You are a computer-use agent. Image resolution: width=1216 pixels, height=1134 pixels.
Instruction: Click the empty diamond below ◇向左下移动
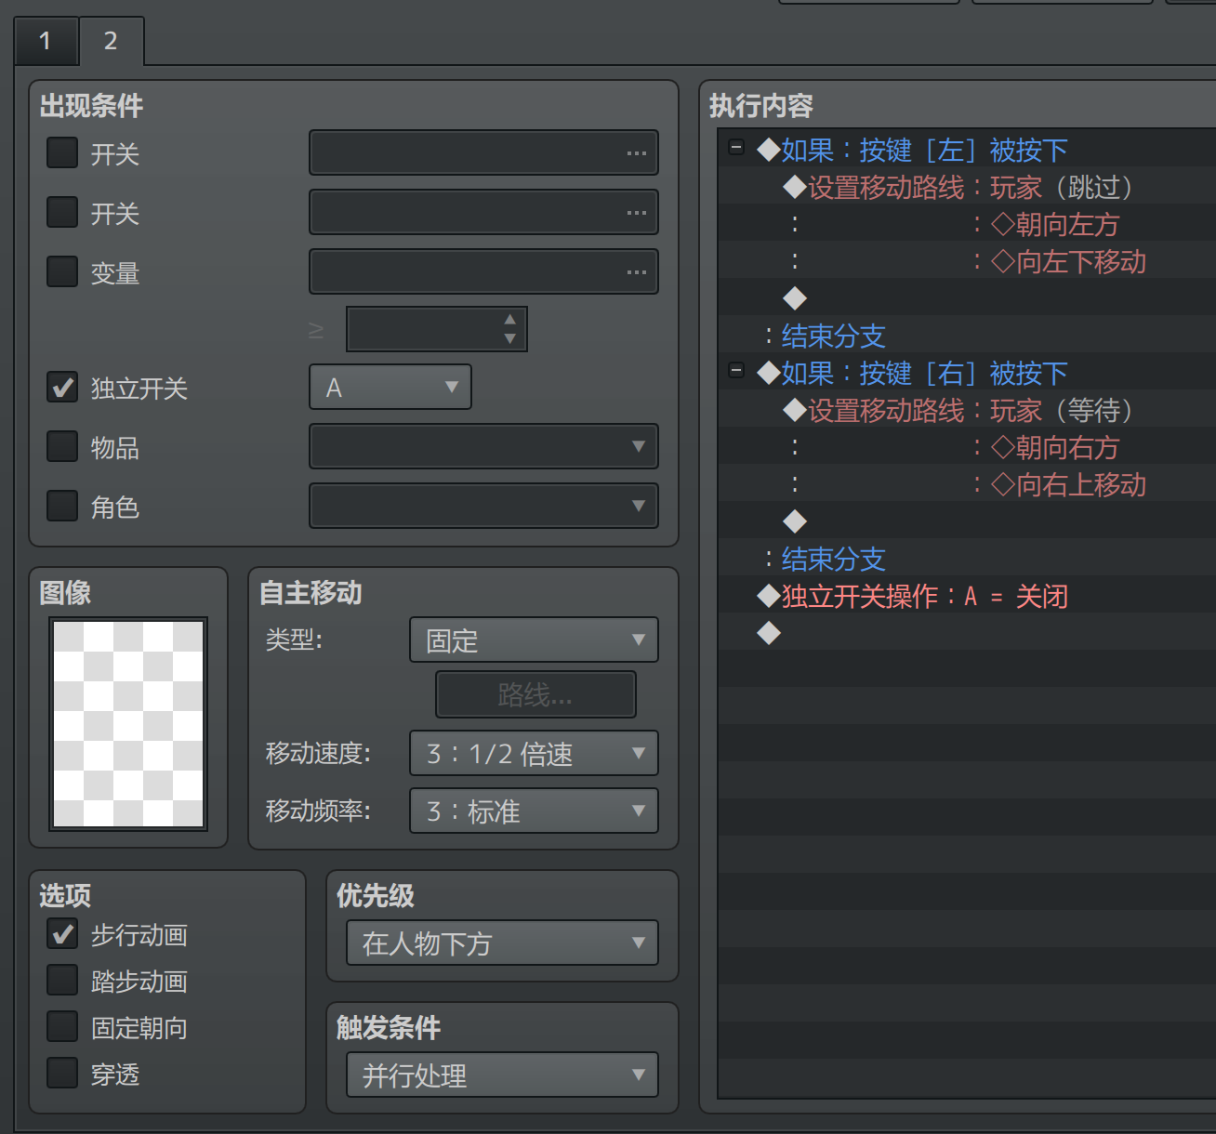(795, 298)
